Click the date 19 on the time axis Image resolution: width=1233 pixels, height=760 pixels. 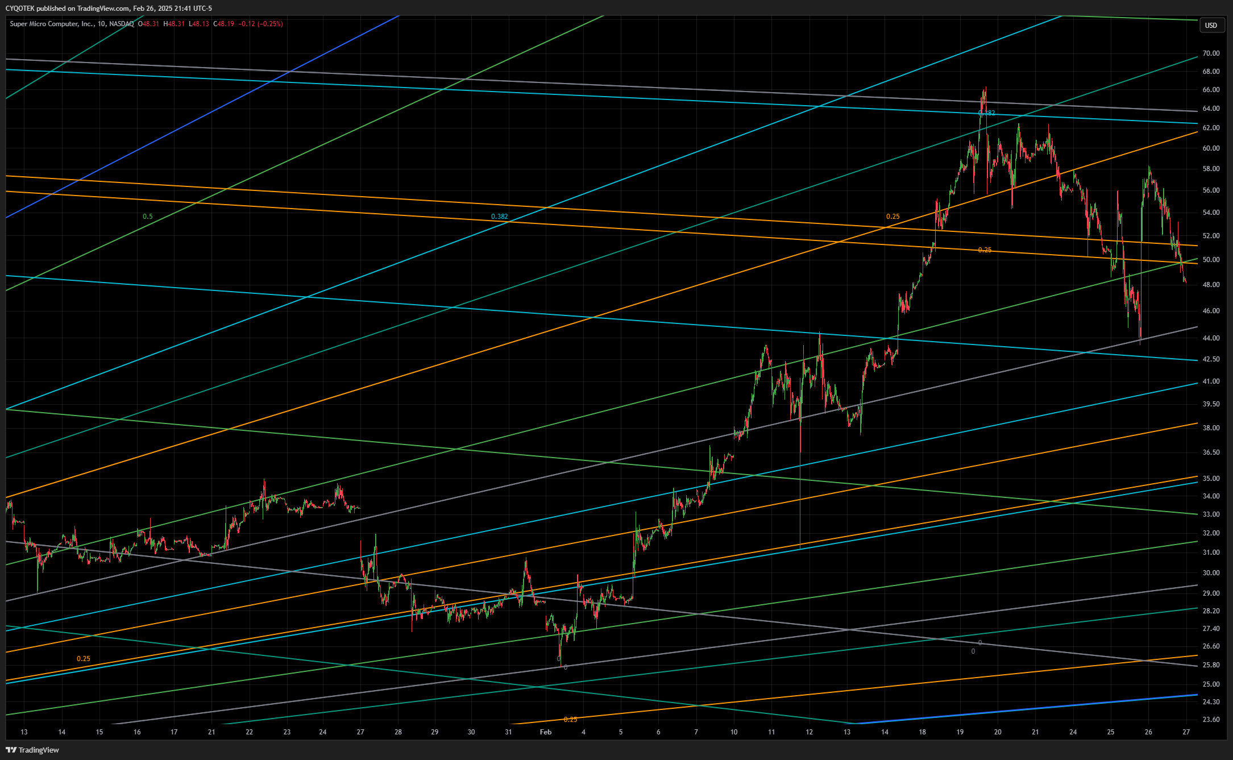pyautogui.click(x=960, y=732)
